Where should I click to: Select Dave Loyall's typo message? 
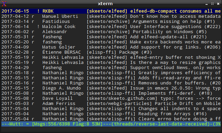111,98
